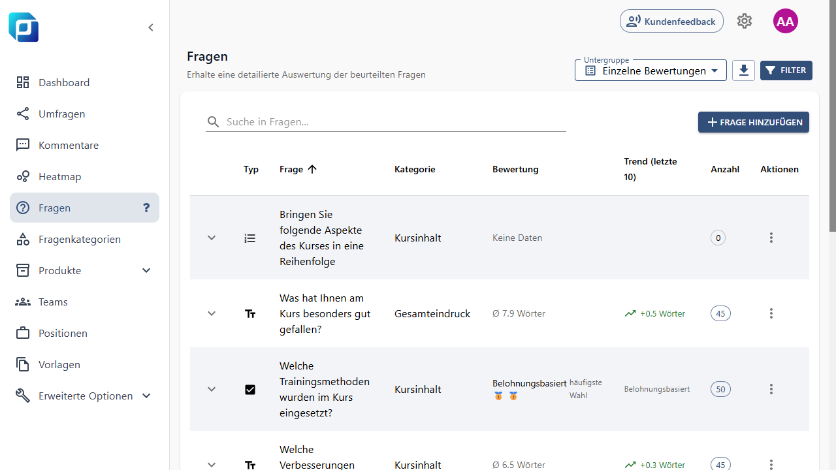Click the Anzahl column header
This screenshot has width=836, height=470.
[725, 169]
